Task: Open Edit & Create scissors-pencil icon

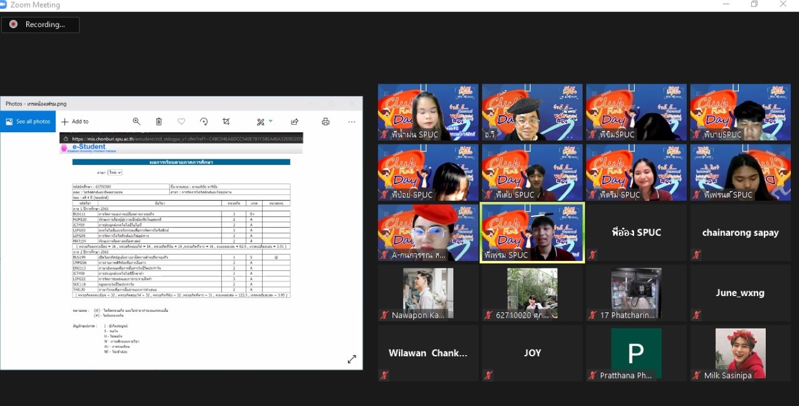Action: tap(261, 122)
